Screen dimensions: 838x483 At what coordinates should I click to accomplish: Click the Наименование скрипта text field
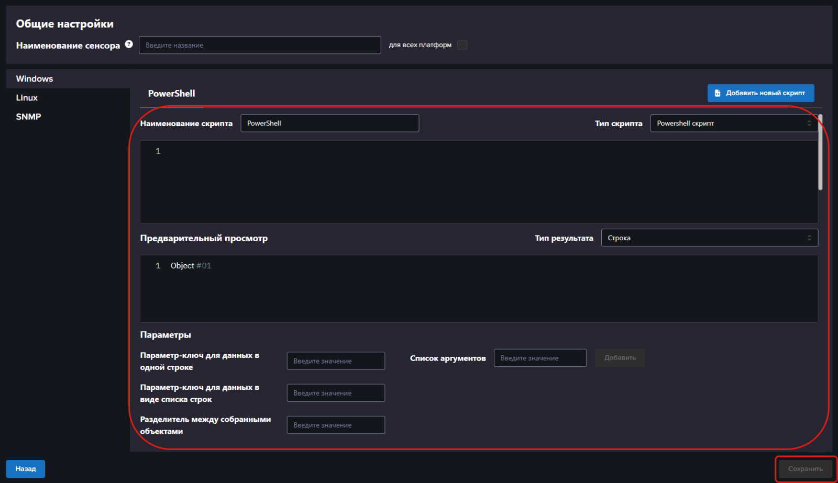click(x=330, y=123)
